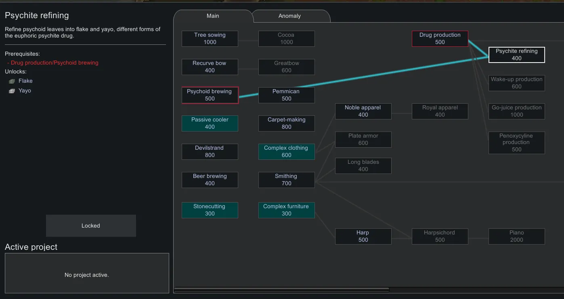Select the Noble apparel research node
564x299 pixels.
point(363,111)
